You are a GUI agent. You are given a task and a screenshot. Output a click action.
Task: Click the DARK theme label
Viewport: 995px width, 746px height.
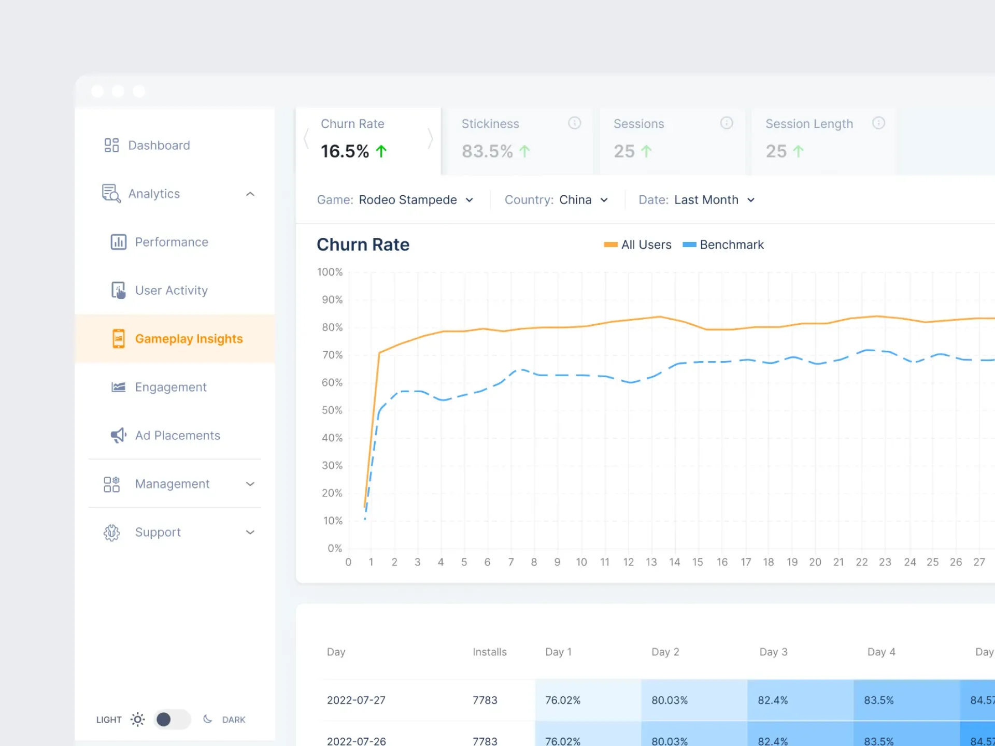[234, 720]
